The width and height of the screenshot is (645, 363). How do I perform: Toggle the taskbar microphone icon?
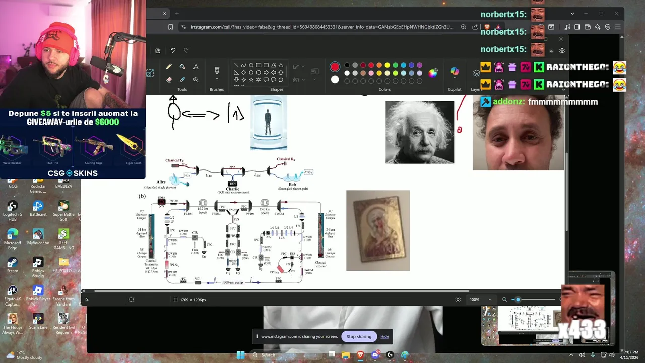593,355
